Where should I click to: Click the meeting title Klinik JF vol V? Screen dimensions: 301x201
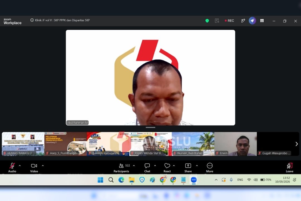tap(62, 20)
